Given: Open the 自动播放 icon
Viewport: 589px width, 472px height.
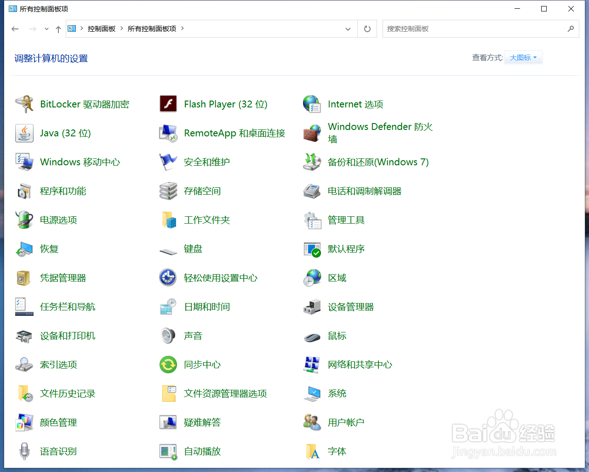Looking at the screenshot, I should click(x=168, y=451).
